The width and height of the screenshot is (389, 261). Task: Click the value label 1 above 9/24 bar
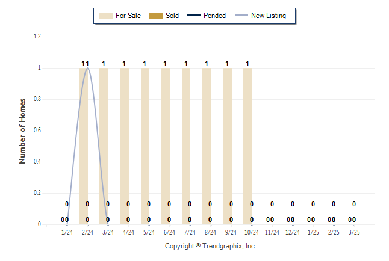(x=227, y=64)
